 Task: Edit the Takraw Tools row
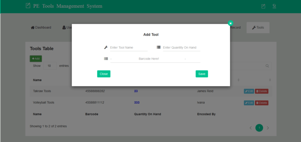click(x=249, y=91)
